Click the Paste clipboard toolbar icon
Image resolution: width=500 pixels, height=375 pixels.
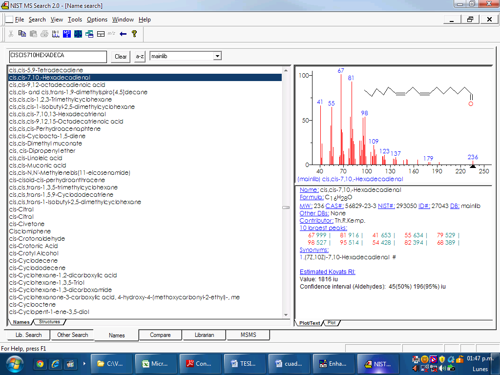[33, 34]
